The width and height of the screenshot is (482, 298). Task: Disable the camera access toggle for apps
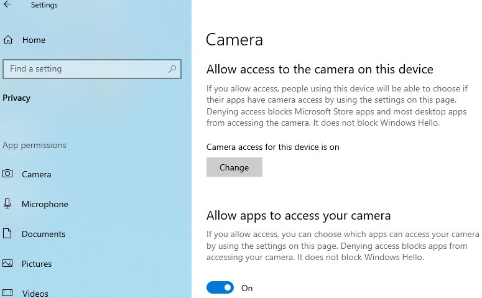[x=220, y=288]
